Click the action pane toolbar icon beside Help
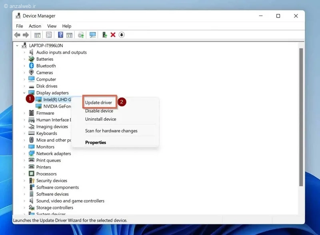Image resolution: width=320 pixels, height=235 pixels. coord(69,35)
